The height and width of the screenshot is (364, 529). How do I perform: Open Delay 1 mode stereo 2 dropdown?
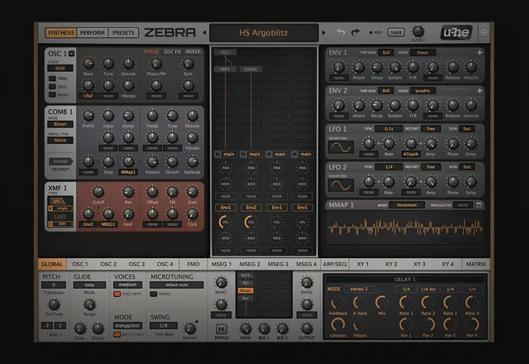[359, 289]
